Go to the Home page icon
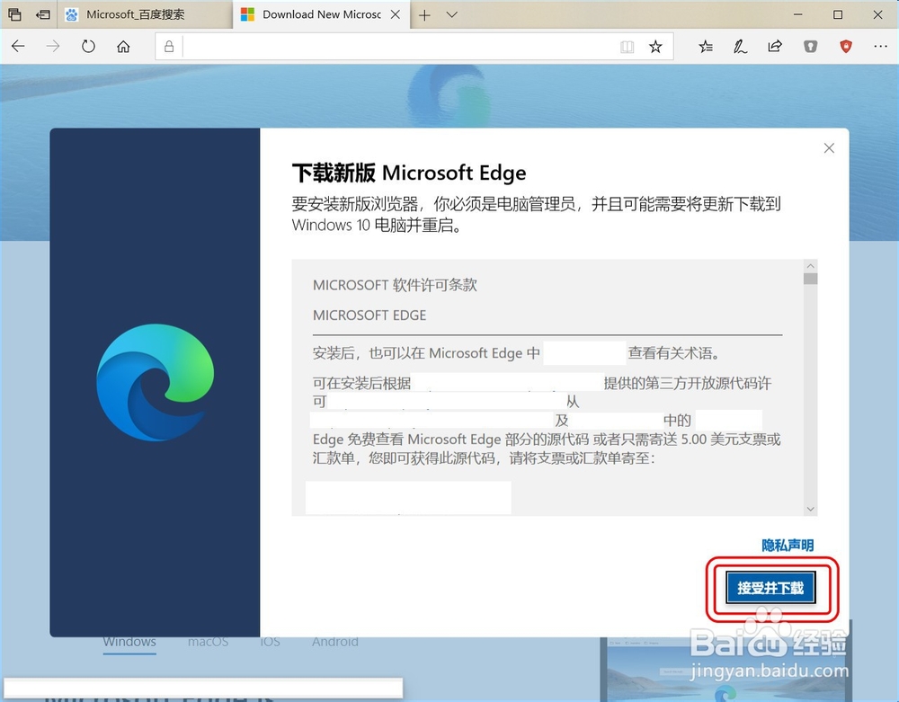 (123, 47)
